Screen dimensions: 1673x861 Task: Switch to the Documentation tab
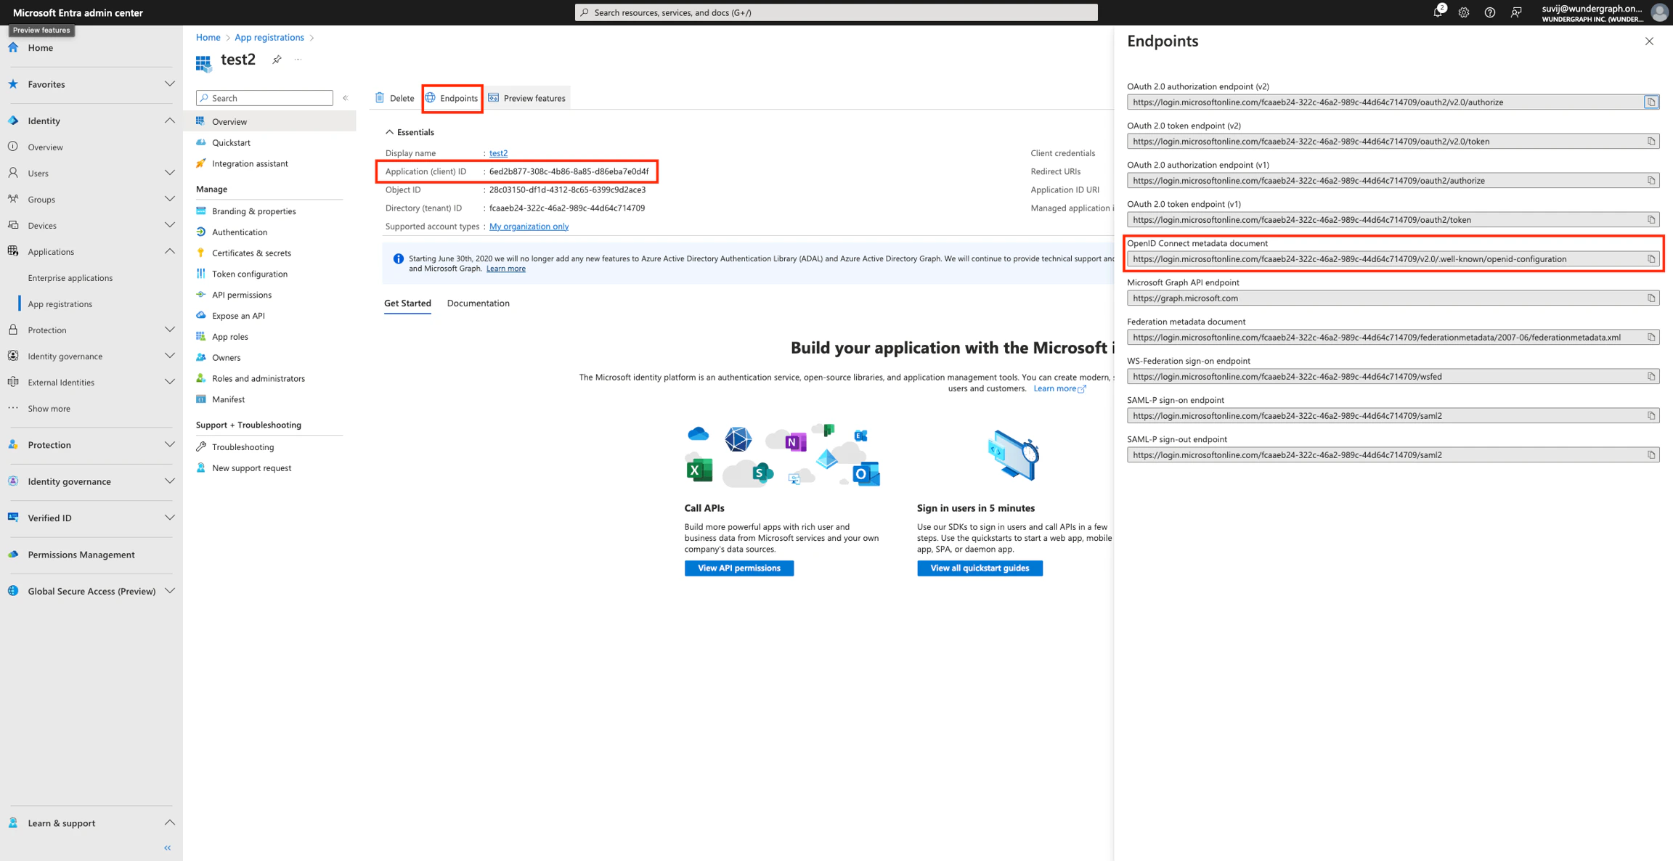point(478,303)
